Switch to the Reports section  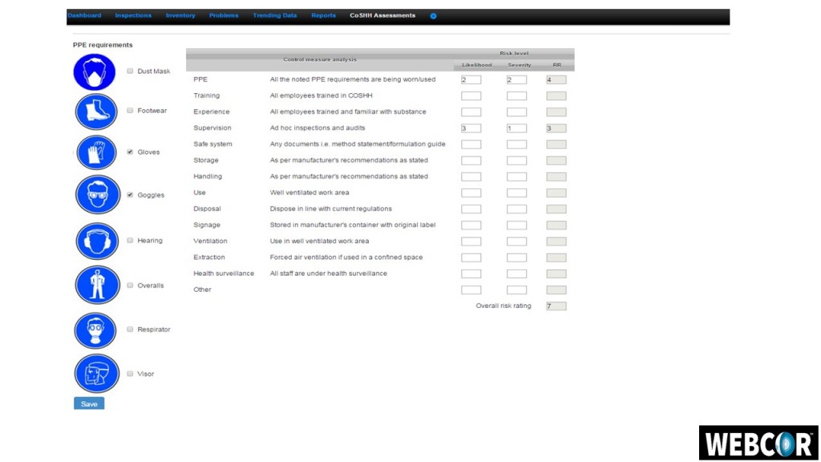click(x=323, y=15)
